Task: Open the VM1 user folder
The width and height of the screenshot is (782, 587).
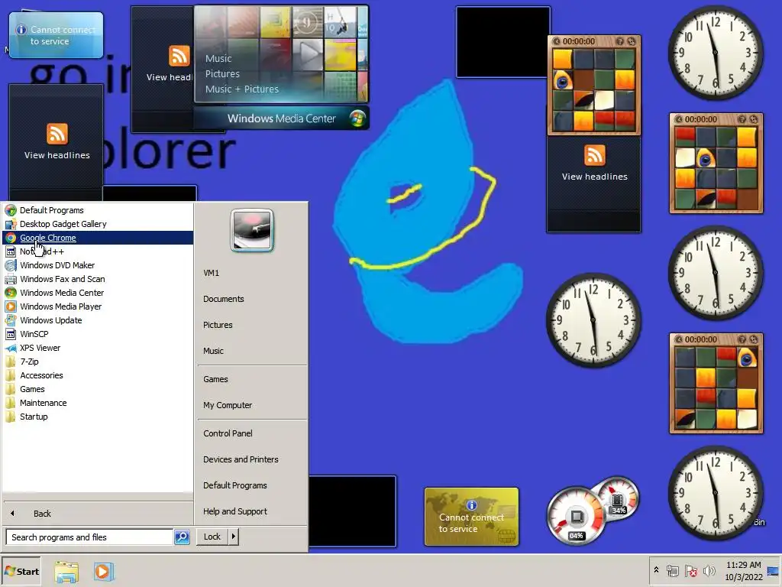Action: (252, 273)
